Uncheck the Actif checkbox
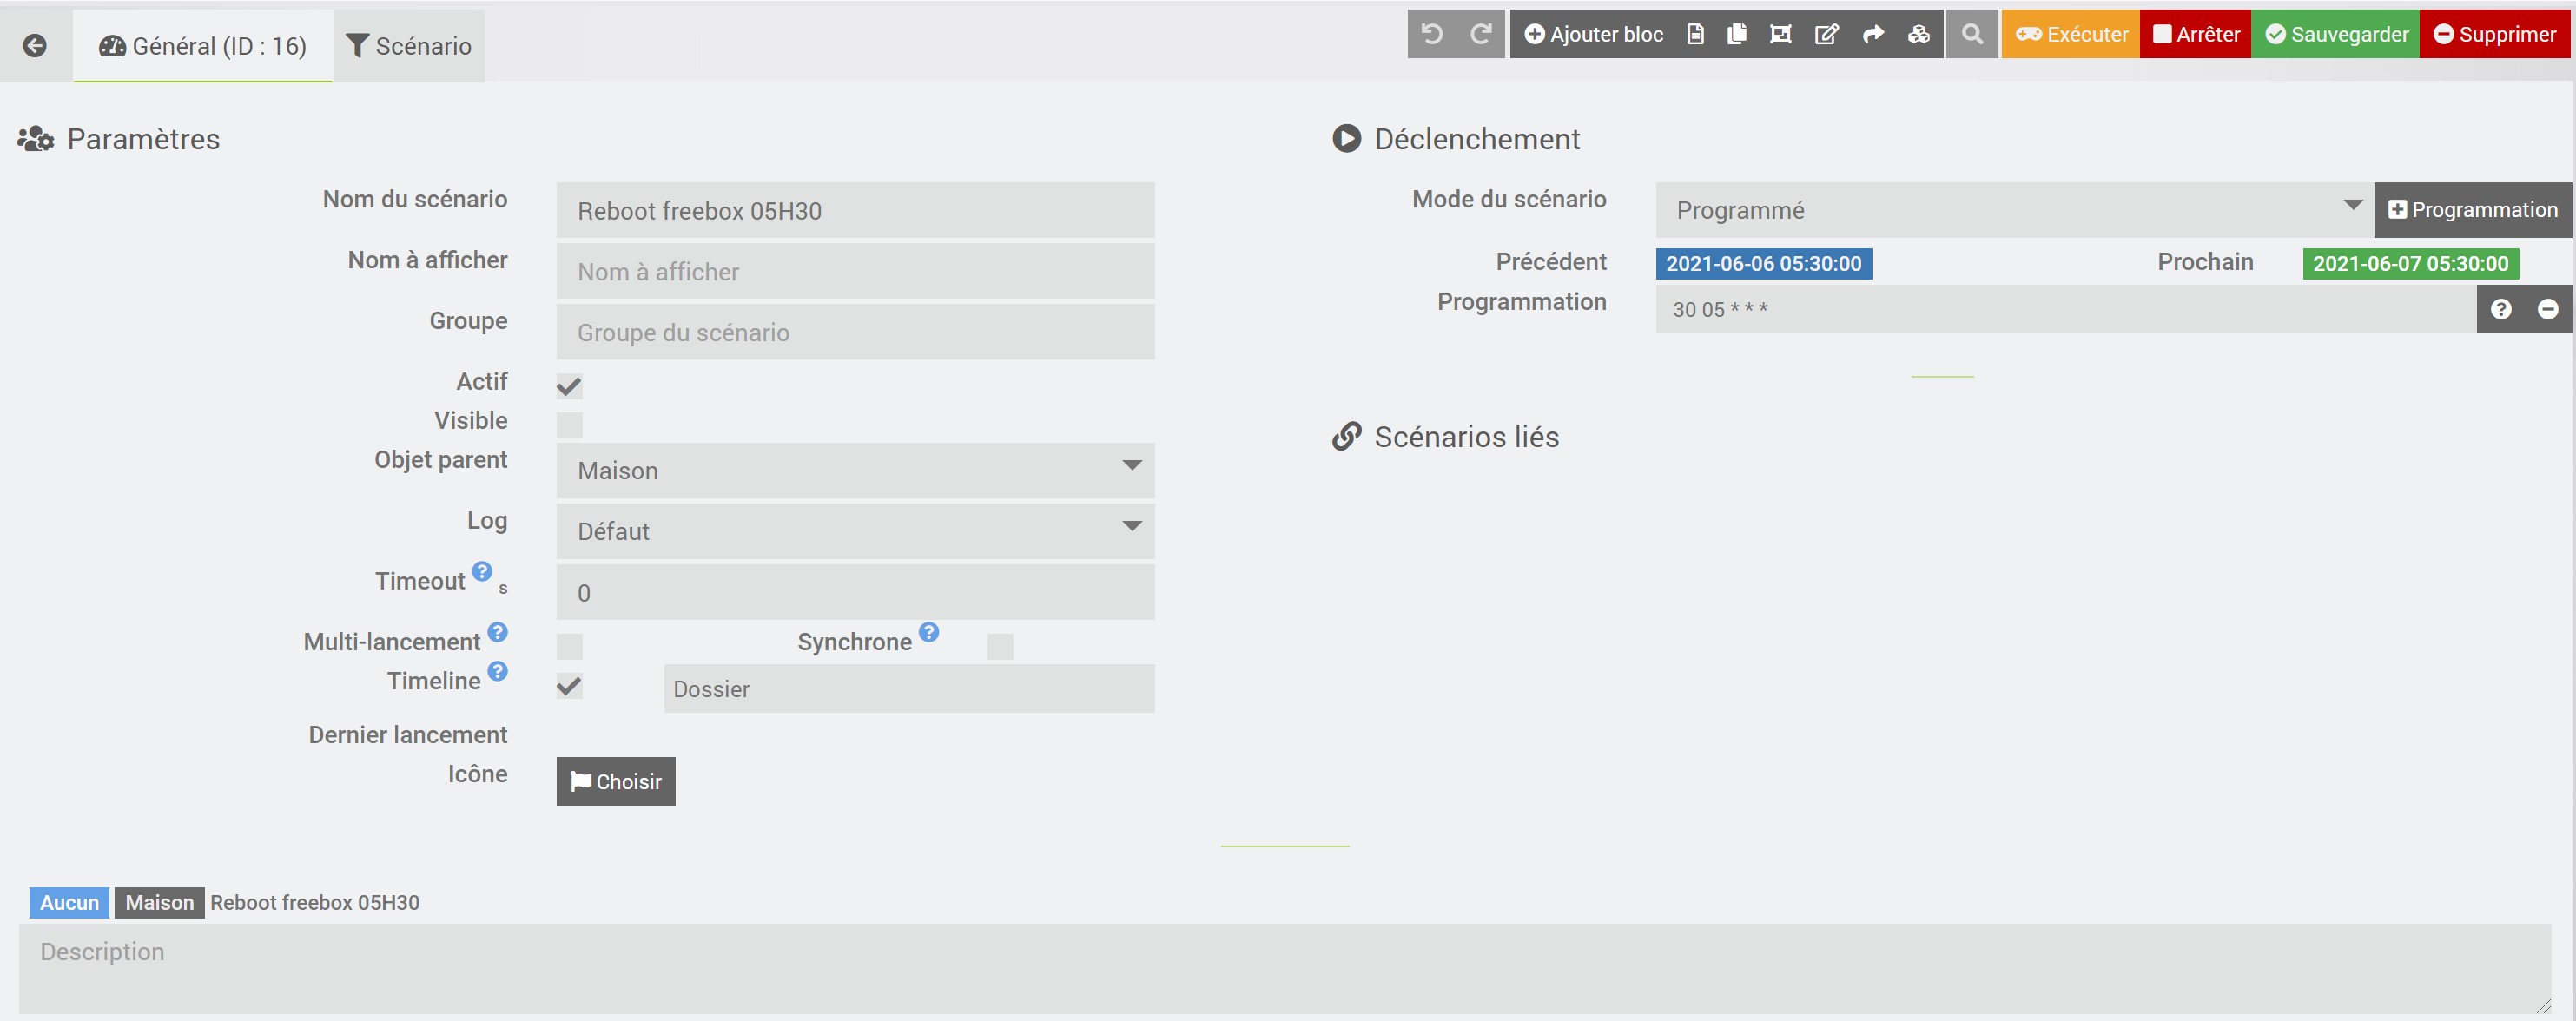The width and height of the screenshot is (2576, 1021). tap(569, 386)
